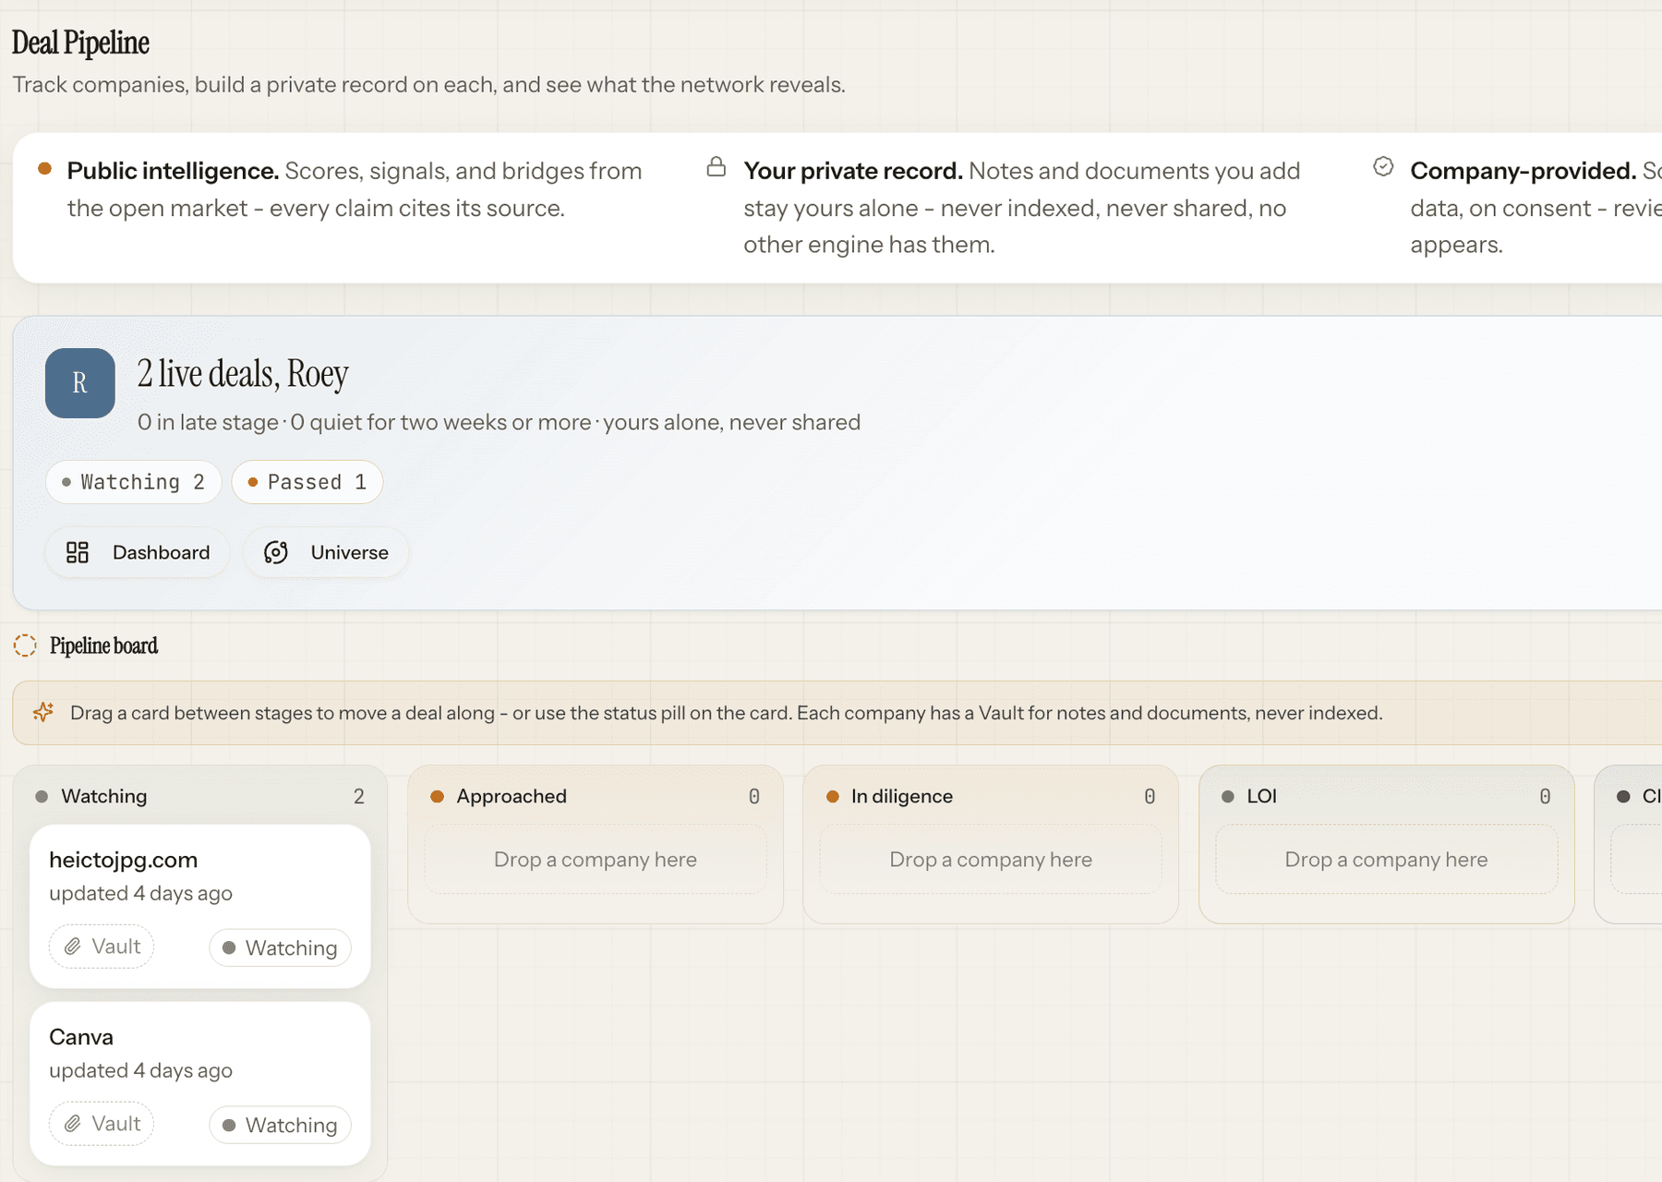Click the LOI drop zone placeholder
The image size is (1662, 1182).
tap(1386, 860)
